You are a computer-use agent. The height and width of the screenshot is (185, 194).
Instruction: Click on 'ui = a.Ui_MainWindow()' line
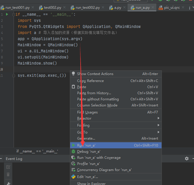pos(43,51)
